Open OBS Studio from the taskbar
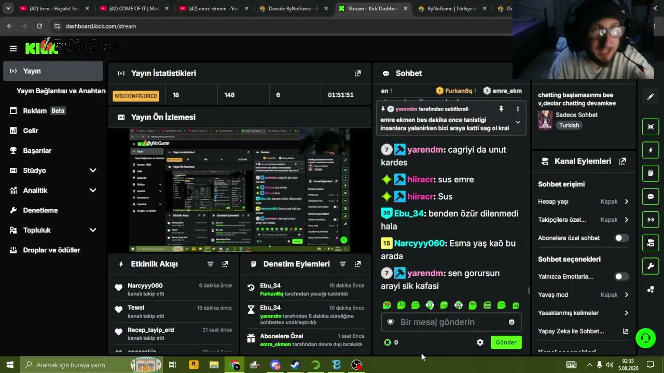 click(x=356, y=365)
